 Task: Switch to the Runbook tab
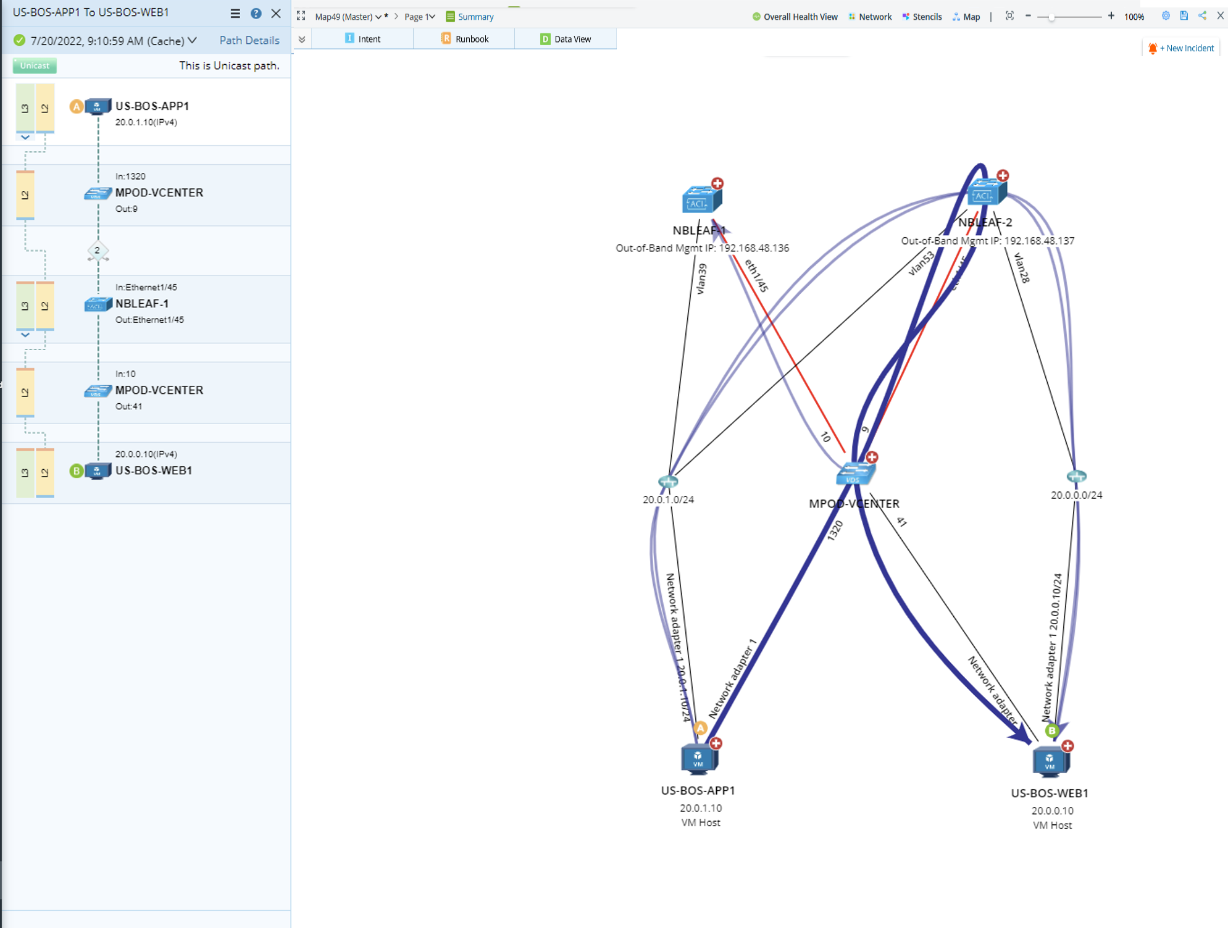coord(464,39)
